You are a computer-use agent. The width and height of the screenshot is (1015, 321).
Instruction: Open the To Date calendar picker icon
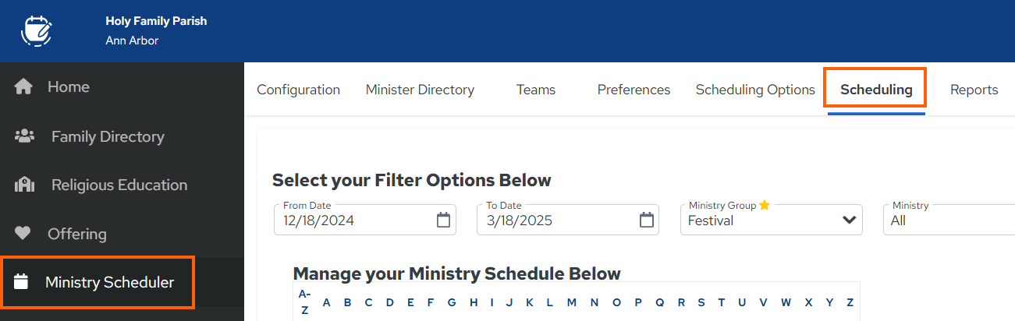(x=646, y=220)
